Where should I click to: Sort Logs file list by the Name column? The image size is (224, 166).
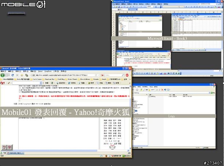pos(158,95)
